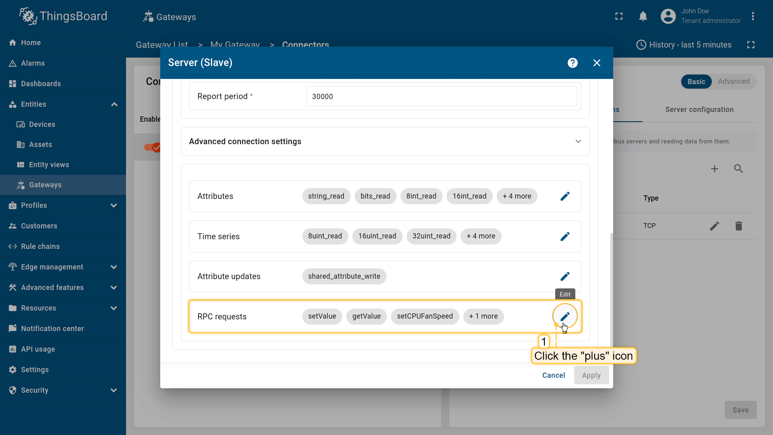Toggle the connector Enabled switch

click(153, 147)
